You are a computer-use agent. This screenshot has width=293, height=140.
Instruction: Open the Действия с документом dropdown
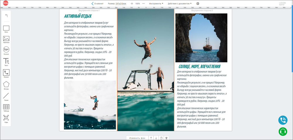[180, 4]
